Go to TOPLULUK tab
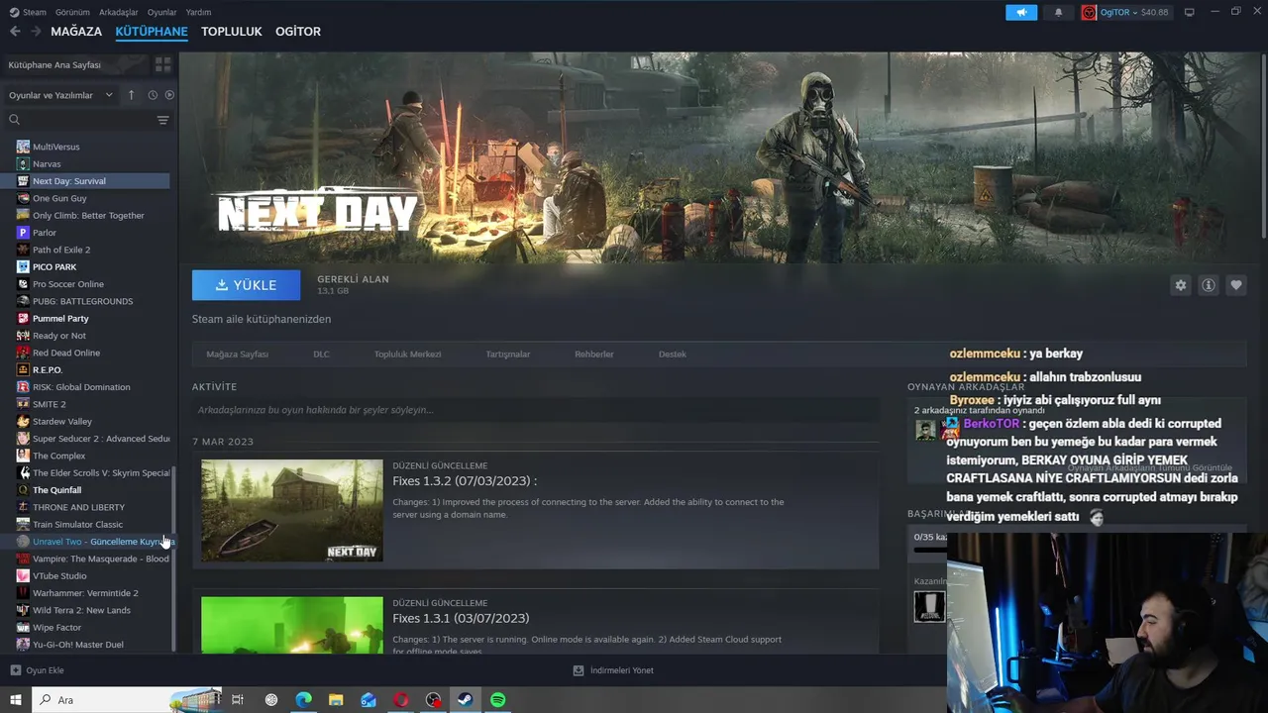 click(232, 32)
